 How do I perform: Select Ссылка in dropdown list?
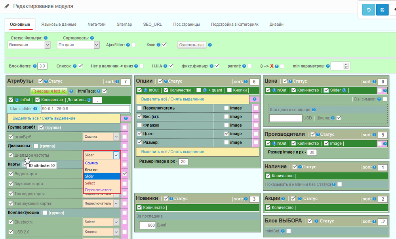tap(102, 163)
